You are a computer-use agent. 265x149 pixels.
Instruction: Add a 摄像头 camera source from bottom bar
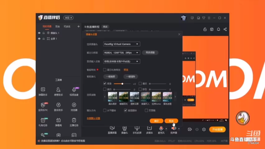click(125, 130)
